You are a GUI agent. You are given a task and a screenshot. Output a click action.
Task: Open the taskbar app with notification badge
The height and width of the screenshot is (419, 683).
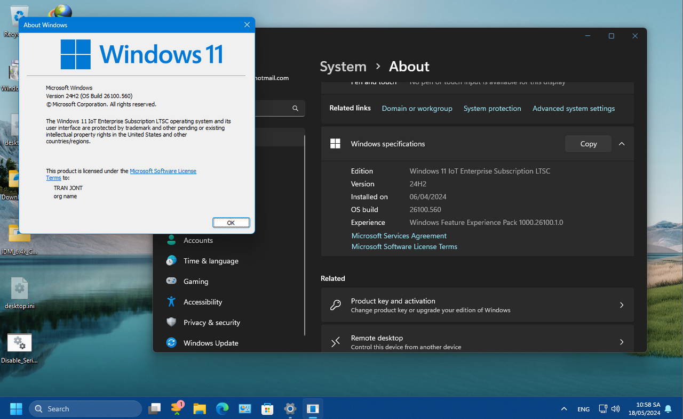[x=177, y=408]
